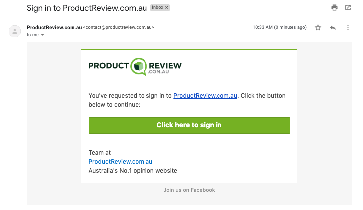
Task: Click the sender's profile avatar
Action: pos(15,31)
